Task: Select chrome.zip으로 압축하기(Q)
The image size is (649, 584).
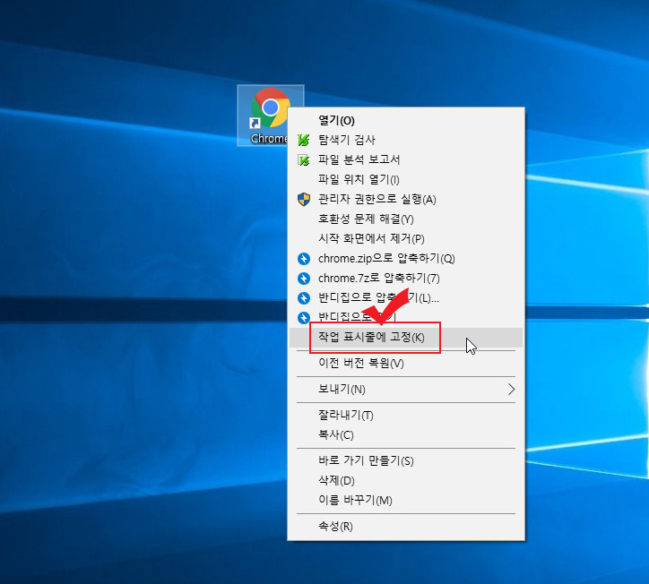Action: [x=406, y=259]
